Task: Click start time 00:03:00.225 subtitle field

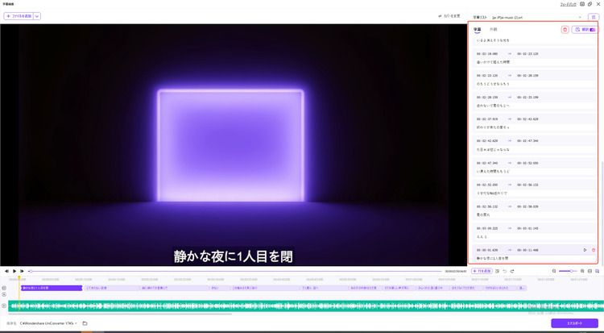Action: click(487, 228)
